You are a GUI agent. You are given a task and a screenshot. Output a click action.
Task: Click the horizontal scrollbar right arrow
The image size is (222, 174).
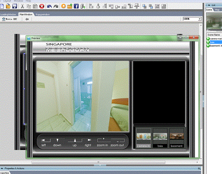[197, 162]
